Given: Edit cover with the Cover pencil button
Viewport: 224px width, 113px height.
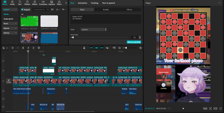Looking at the screenshot, I should (9, 81).
